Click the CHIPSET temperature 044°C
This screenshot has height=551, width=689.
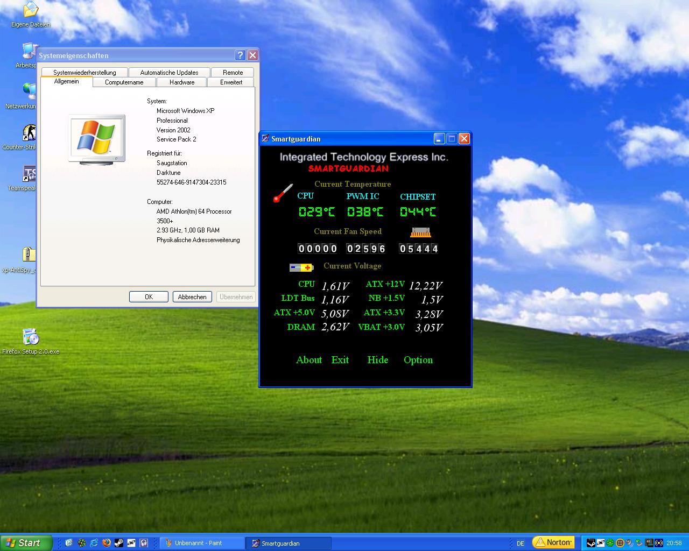418,212
